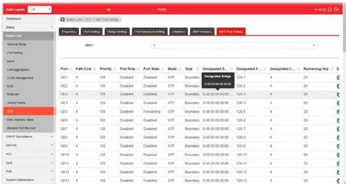Open the Statistics tab
The image size is (346, 184).
tap(179, 32)
